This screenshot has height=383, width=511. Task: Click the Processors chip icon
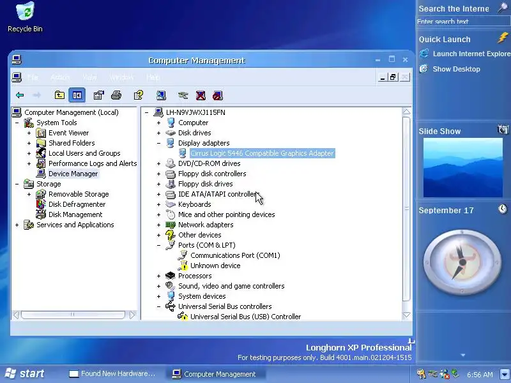(171, 276)
